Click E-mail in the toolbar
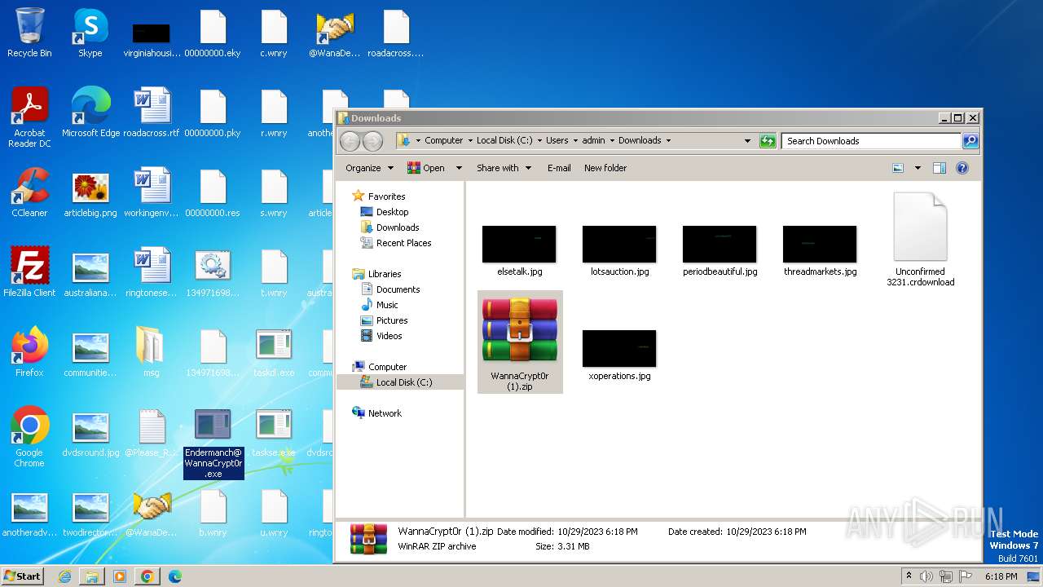The width and height of the screenshot is (1043, 587). (x=559, y=168)
